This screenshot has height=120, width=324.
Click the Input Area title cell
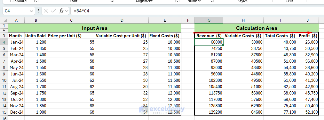[x=95, y=28]
